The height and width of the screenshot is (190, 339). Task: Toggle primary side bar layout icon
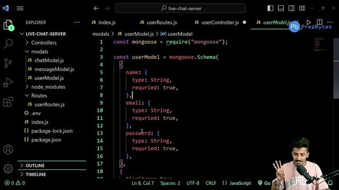tap(270, 8)
